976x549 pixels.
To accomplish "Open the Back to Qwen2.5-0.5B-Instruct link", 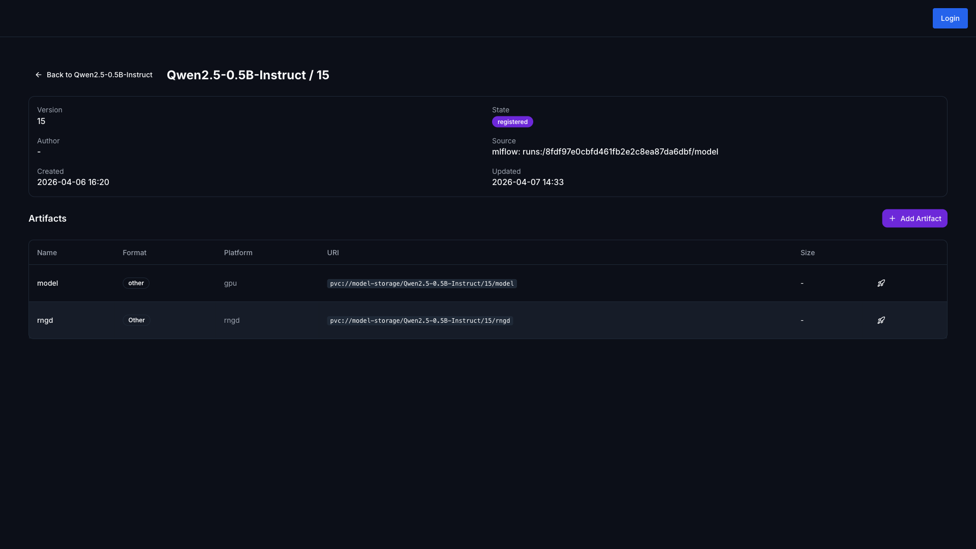I will tap(99, 75).
